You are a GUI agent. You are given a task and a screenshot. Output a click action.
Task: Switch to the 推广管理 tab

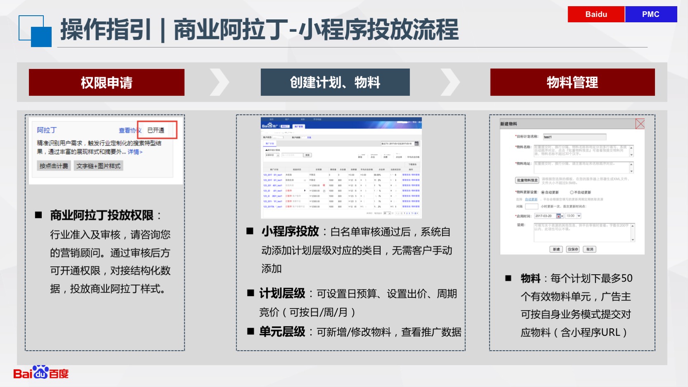(299, 126)
